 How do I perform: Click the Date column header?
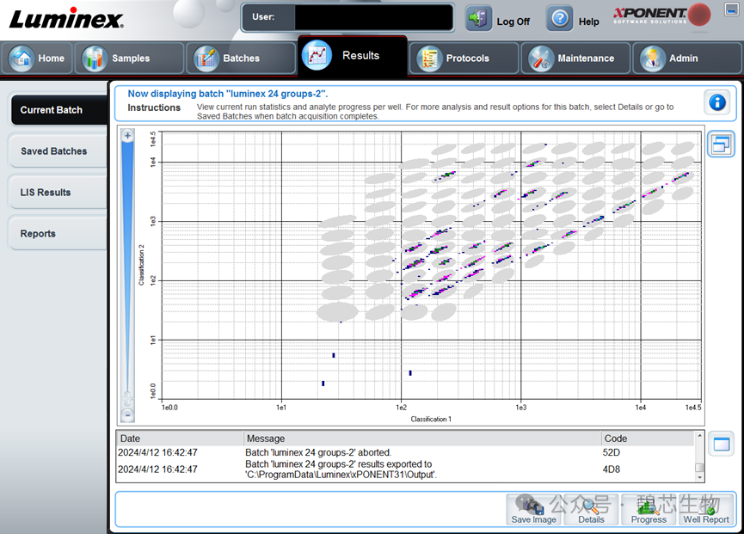tap(180, 439)
